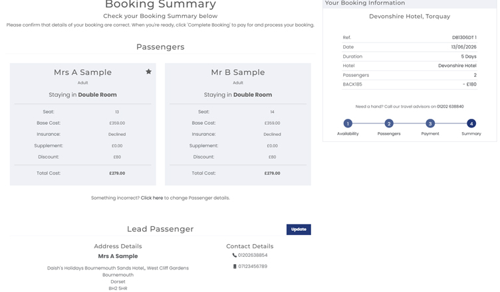Go to step 2 Passengers circle
Screen dimensions: 500x292
point(389,123)
